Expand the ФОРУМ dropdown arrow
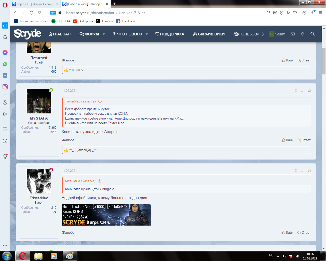The width and height of the screenshot is (326, 261). tap(104, 34)
